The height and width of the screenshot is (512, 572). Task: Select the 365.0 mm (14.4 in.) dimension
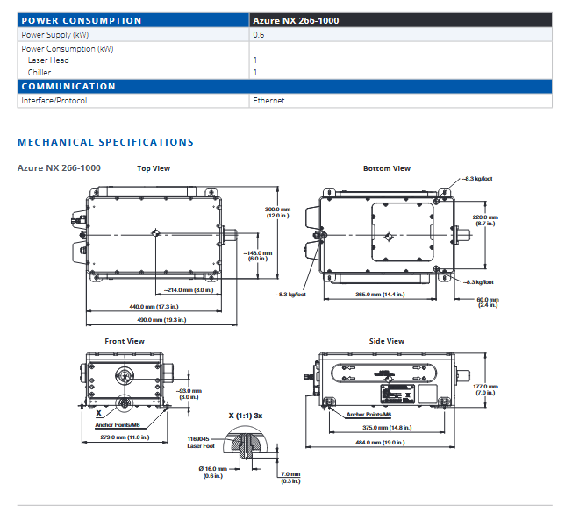pyautogui.click(x=380, y=295)
